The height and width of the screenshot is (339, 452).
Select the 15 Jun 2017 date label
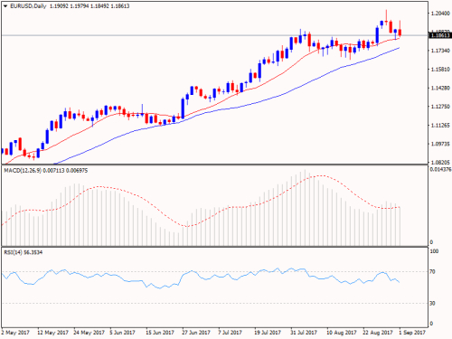click(160, 333)
